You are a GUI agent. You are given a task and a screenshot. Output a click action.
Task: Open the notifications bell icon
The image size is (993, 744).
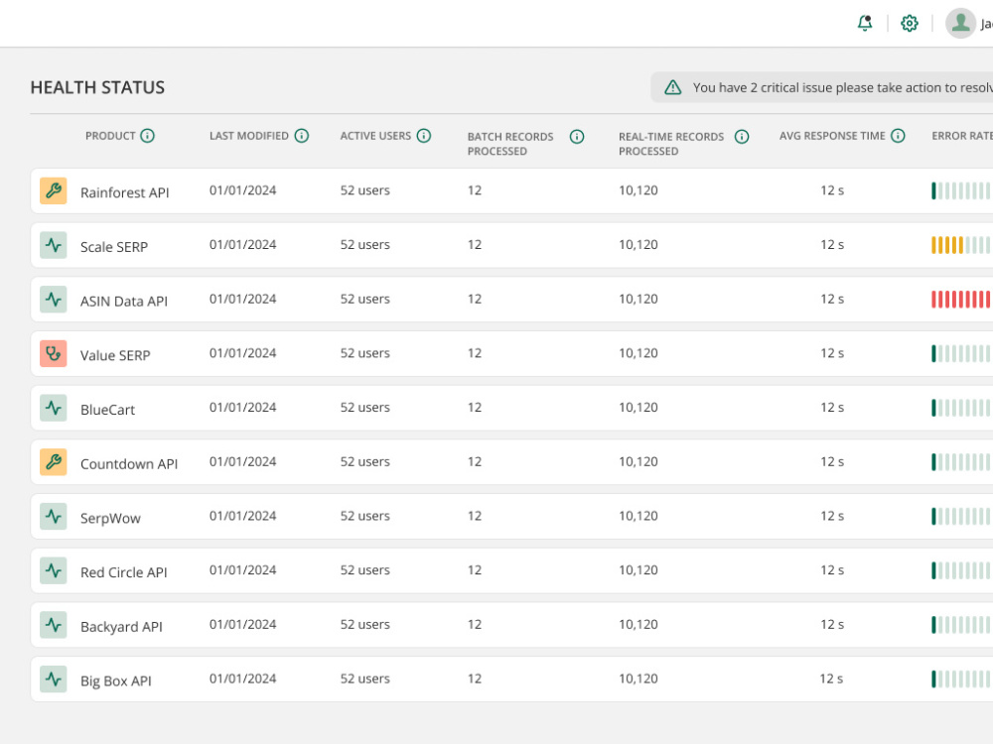click(865, 24)
